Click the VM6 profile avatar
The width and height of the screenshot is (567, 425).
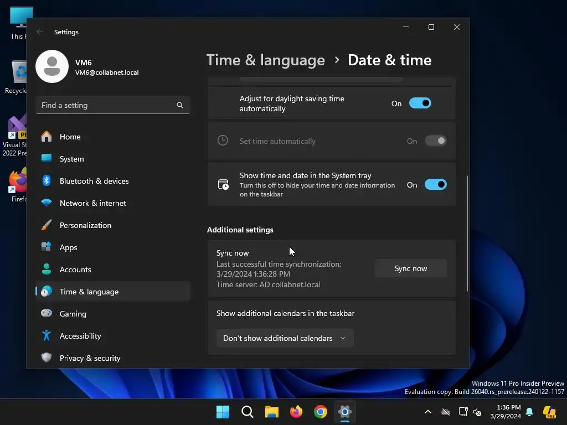pyautogui.click(x=52, y=66)
